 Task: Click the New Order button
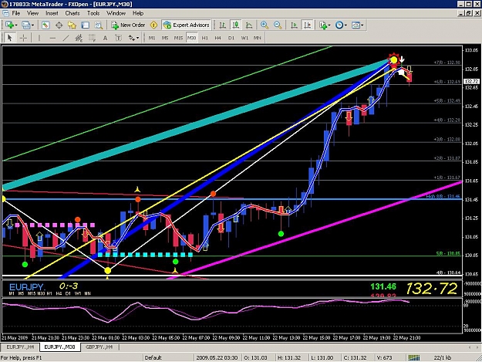tap(128, 25)
